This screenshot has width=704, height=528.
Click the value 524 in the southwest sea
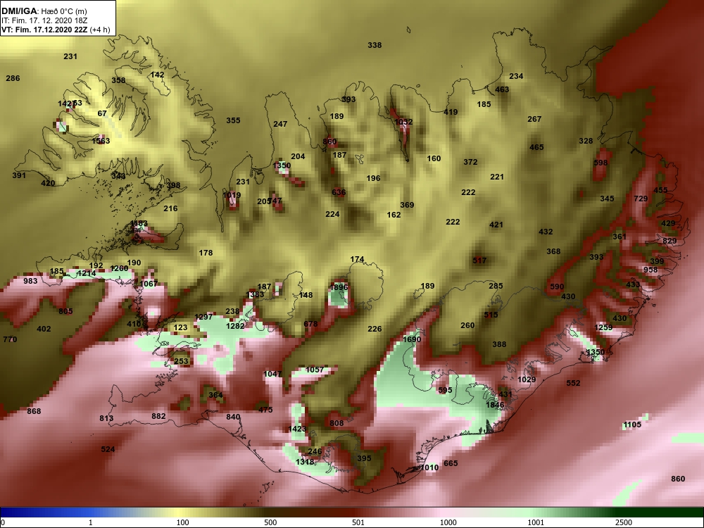[x=108, y=449]
